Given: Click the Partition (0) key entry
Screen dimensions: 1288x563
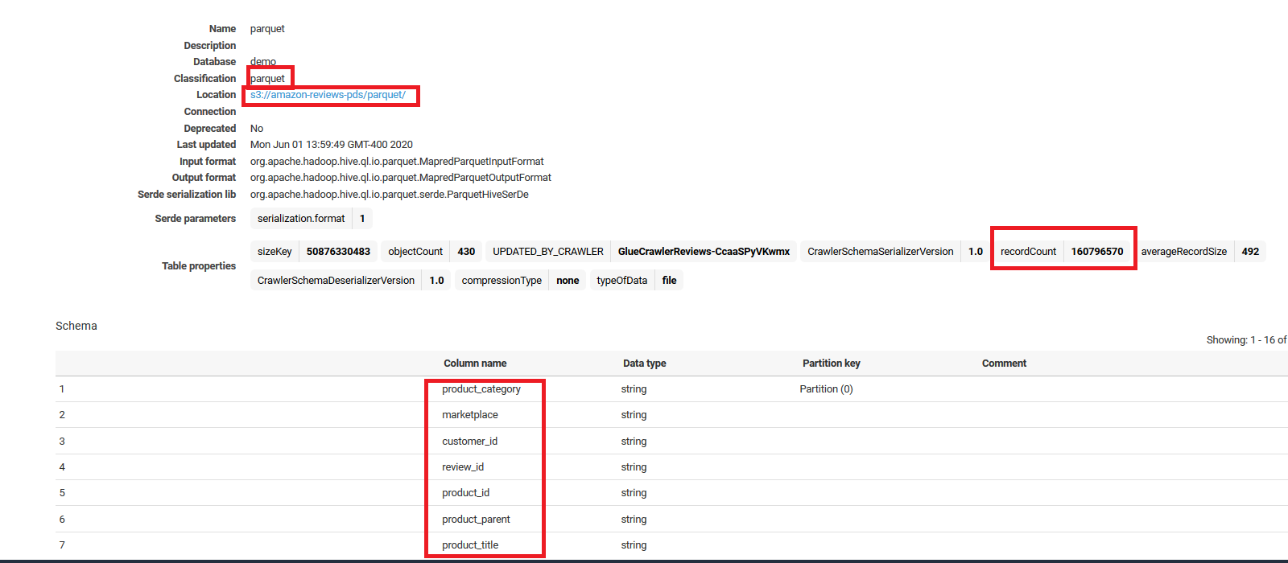Looking at the screenshot, I should coord(826,389).
